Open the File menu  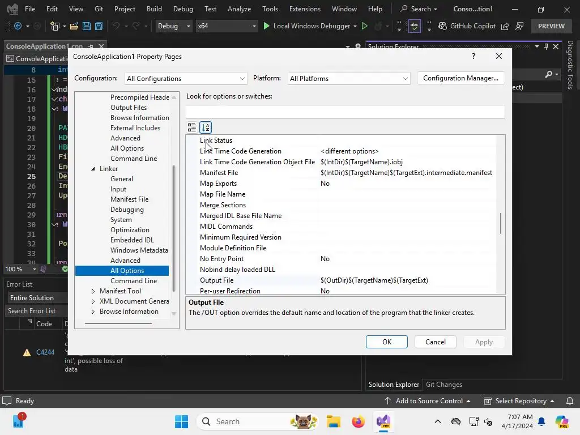click(30, 9)
